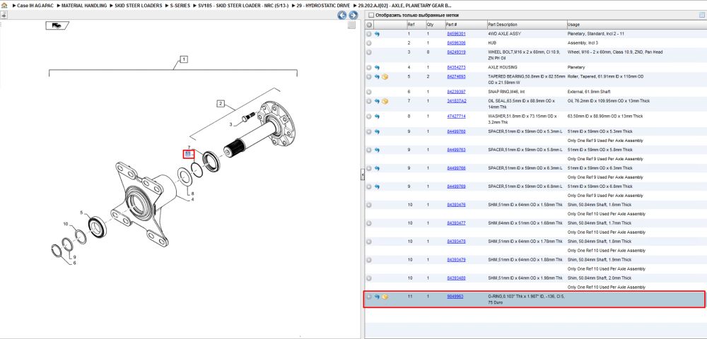Screen dimensions: 707x339
Task: Add the HUB row via grey circle icon
Action: coord(369,43)
